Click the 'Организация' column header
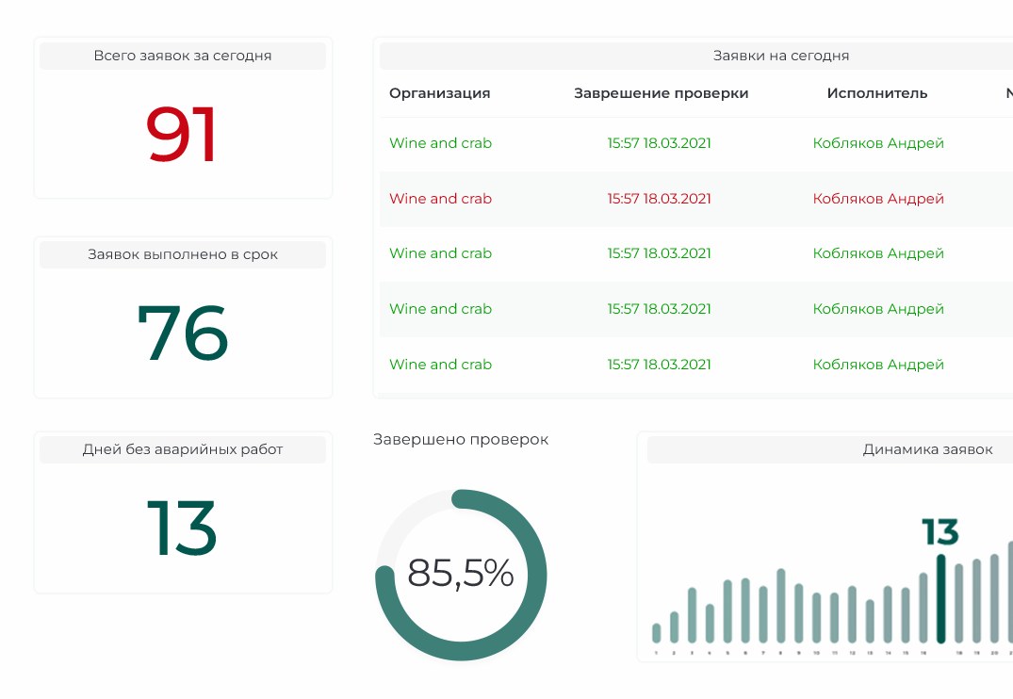This screenshot has height=699, width=1013. coord(439,93)
